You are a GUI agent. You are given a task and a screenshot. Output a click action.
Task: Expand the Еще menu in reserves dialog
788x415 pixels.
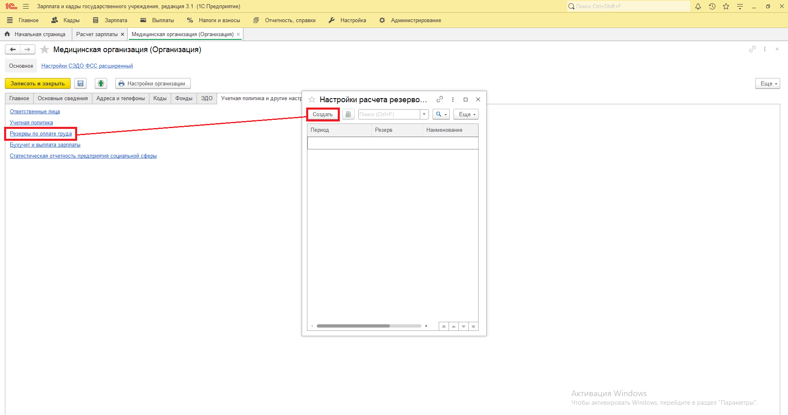466,115
